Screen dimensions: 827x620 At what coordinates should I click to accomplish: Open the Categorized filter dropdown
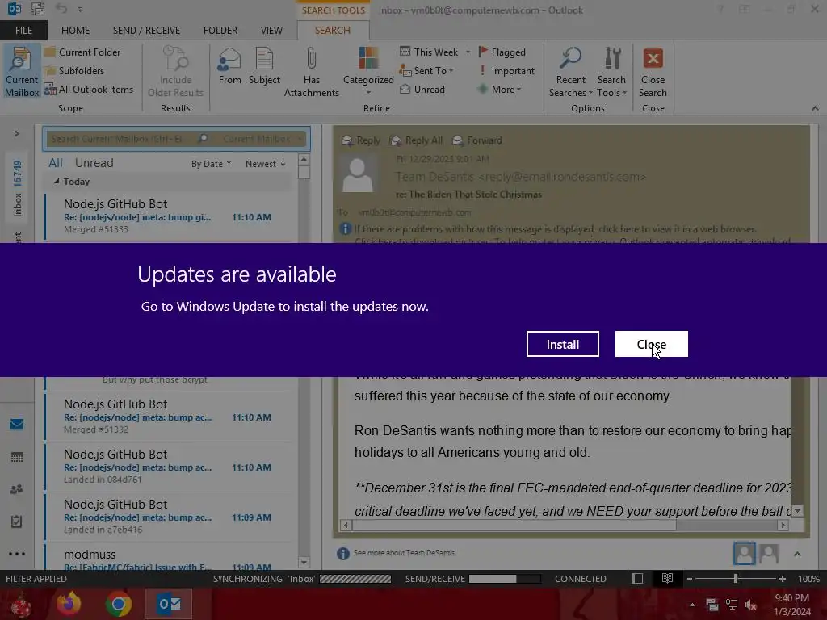coord(368,71)
